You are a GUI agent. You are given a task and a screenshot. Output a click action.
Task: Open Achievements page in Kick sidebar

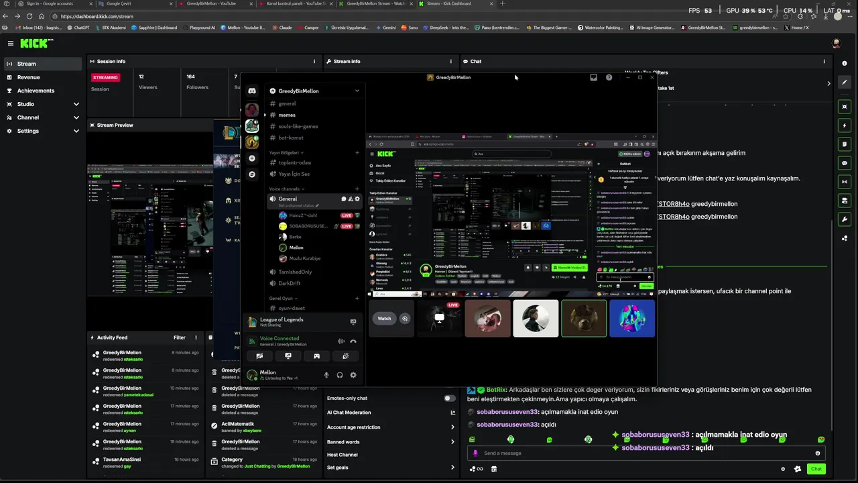click(x=43, y=91)
